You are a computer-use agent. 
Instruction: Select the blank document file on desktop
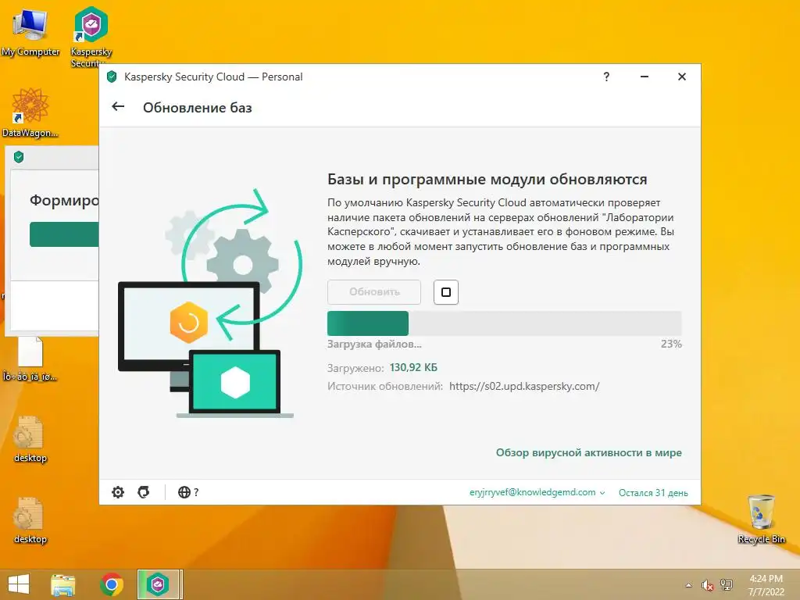pos(30,359)
